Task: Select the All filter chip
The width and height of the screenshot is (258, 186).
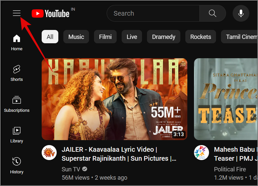Action: point(50,37)
